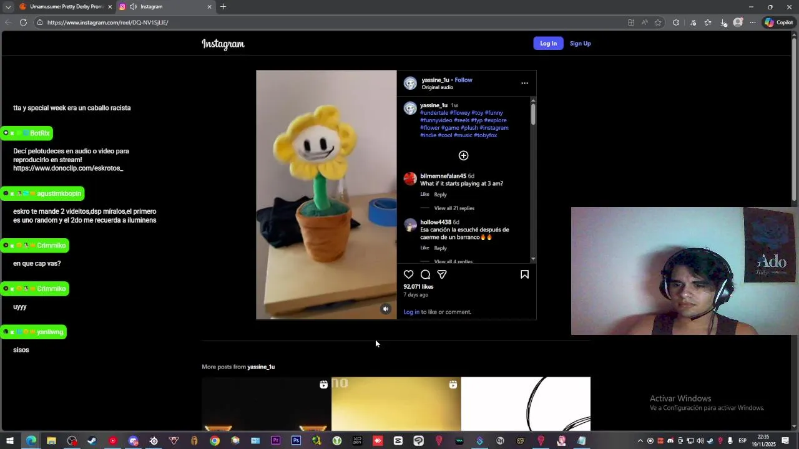Open clock showing 22:35
Screen dimensions: 799x449
coord(763,441)
